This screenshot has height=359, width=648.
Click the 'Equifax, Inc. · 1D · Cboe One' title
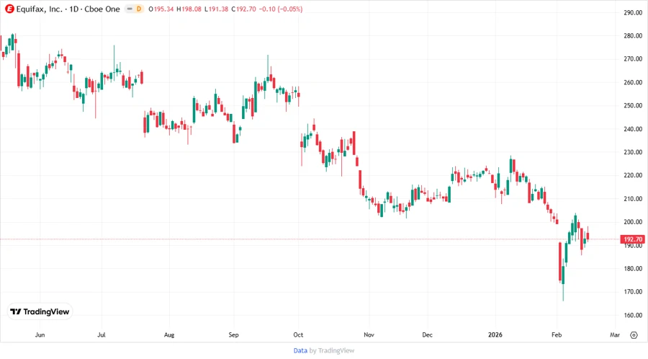tap(68, 9)
